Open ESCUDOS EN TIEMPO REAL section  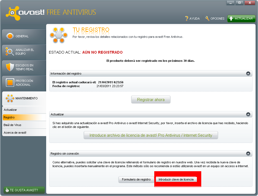pyautogui.click(x=24, y=67)
